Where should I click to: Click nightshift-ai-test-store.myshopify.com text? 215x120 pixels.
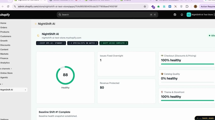pyautogui.click(x=61, y=38)
